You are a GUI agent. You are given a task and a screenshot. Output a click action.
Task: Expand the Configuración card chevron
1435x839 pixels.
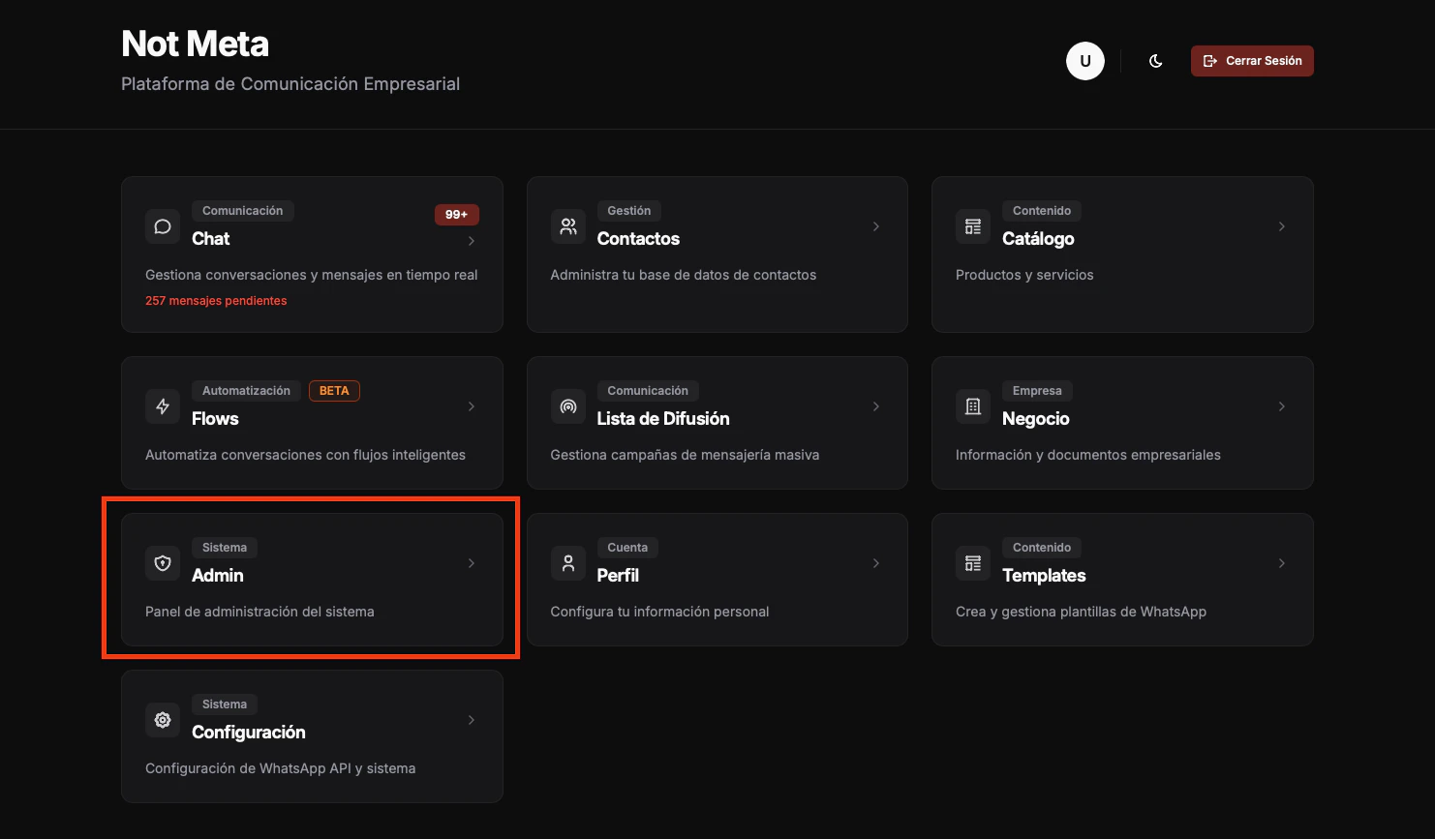click(472, 719)
